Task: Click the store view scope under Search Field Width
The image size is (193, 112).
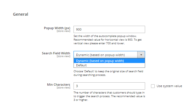Action: click(63, 56)
